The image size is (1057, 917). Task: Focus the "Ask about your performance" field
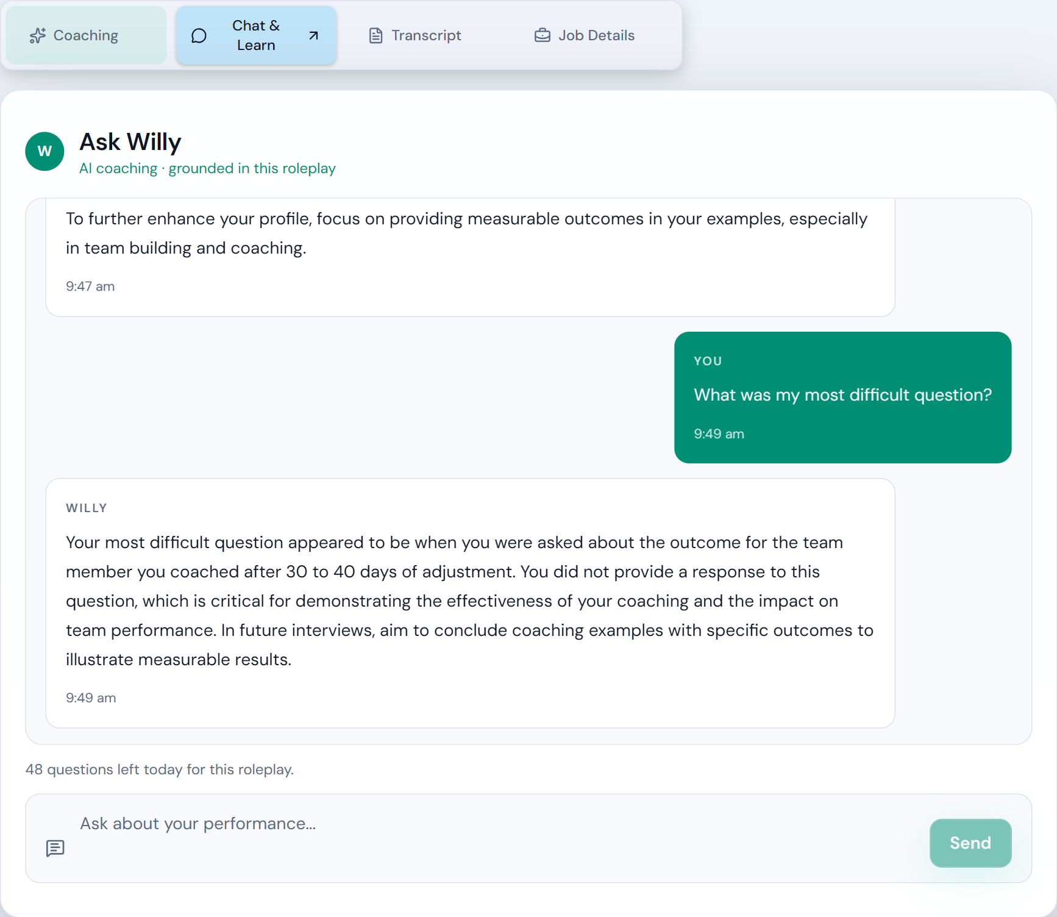(488, 824)
